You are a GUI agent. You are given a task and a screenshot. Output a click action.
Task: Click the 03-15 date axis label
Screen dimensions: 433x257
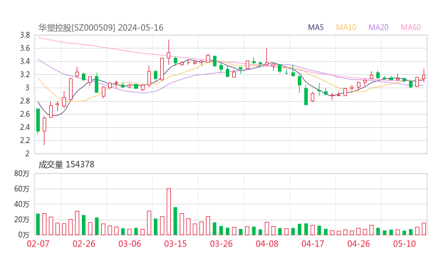click(176, 244)
